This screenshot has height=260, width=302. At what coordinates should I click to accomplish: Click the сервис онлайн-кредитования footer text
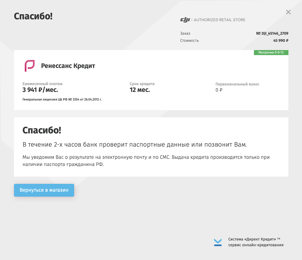pyautogui.click(x=256, y=245)
